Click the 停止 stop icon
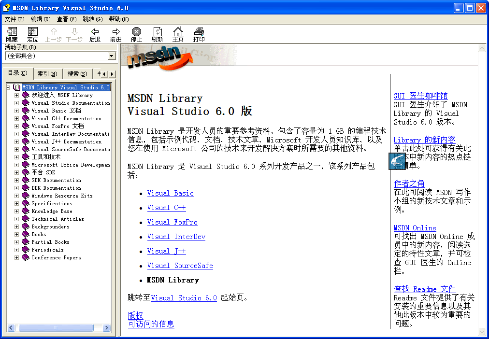489x339 pixels. [136, 34]
